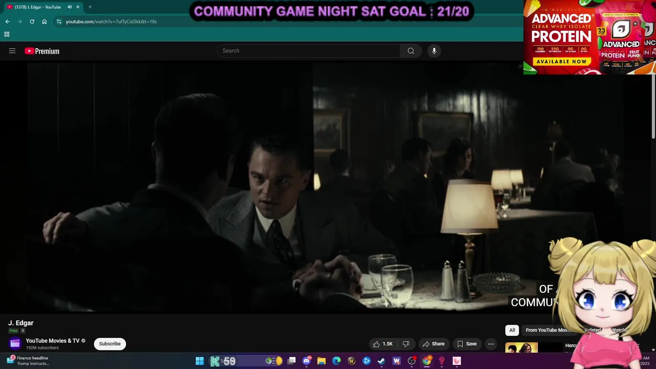Image resolution: width=656 pixels, height=369 pixels.
Task: Open the pink square taskbar app
Action: (x=457, y=361)
